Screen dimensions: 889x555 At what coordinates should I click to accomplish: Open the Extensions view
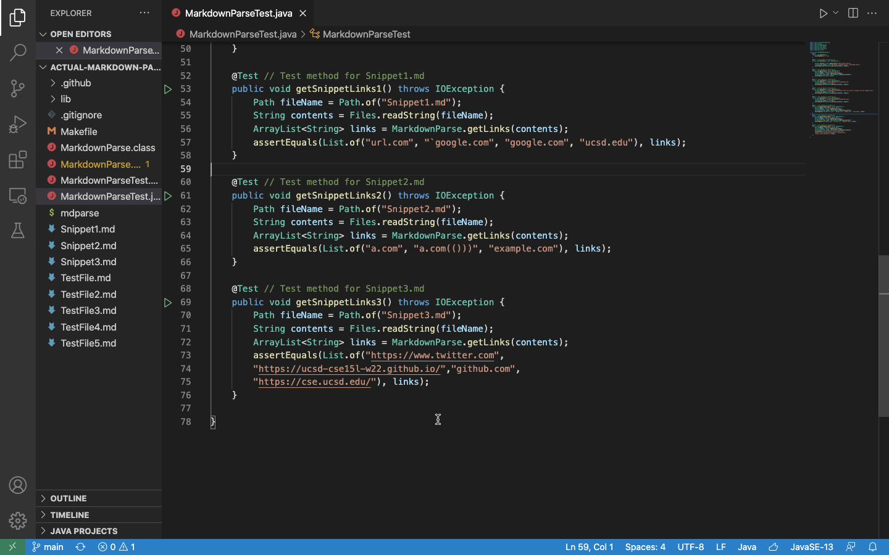click(x=18, y=160)
